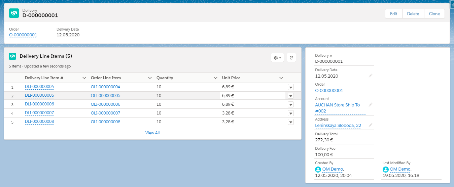The width and height of the screenshot is (454, 187).
Task: Refresh the Delivery Line Items list
Action: click(x=291, y=57)
